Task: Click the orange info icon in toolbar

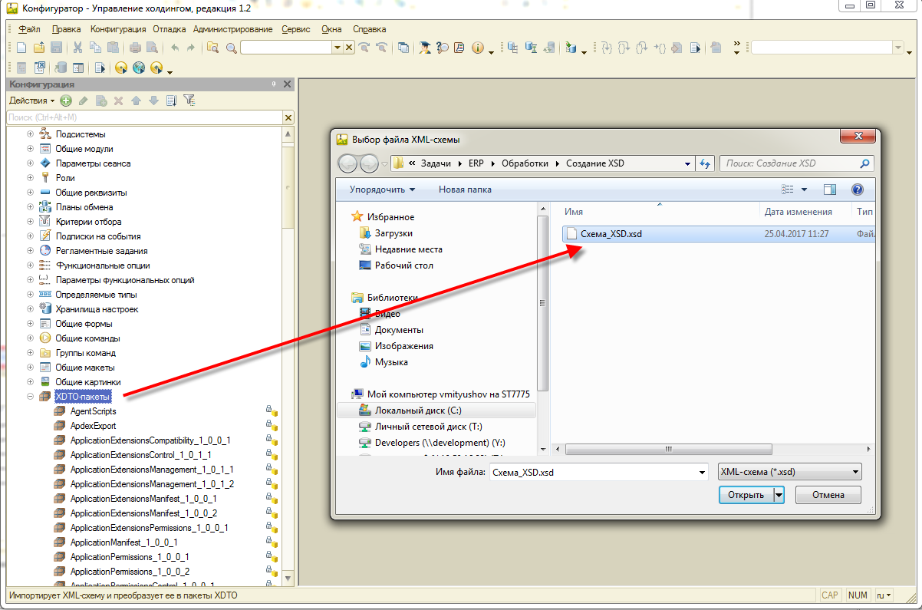Action: 478,48
